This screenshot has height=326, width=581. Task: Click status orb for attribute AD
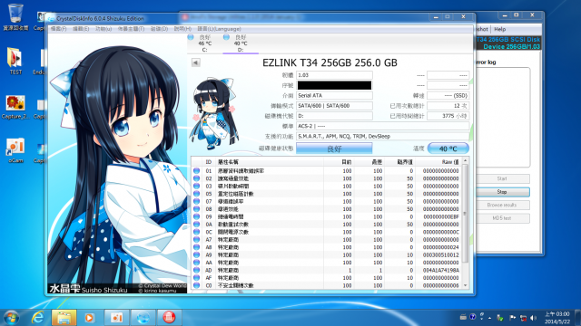[x=196, y=270]
